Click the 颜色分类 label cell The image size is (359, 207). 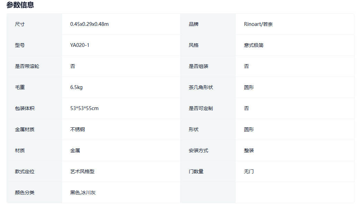click(25, 193)
